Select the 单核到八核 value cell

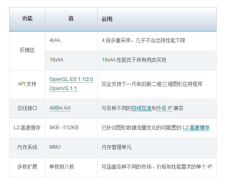[x=71, y=167]
